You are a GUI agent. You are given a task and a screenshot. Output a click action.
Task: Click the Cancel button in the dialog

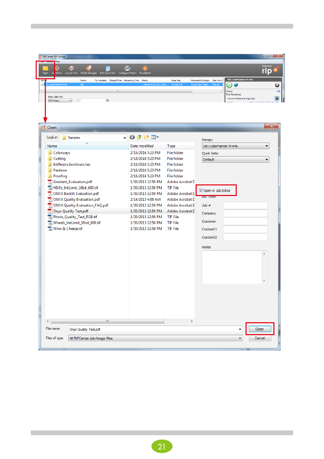click(260, 338)
